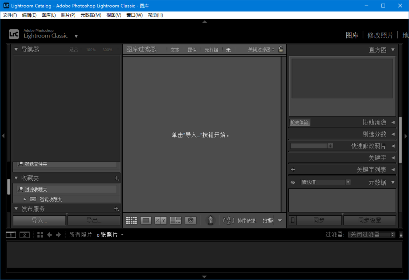Toggle the library filter lock icon

(x=281, y=49)
